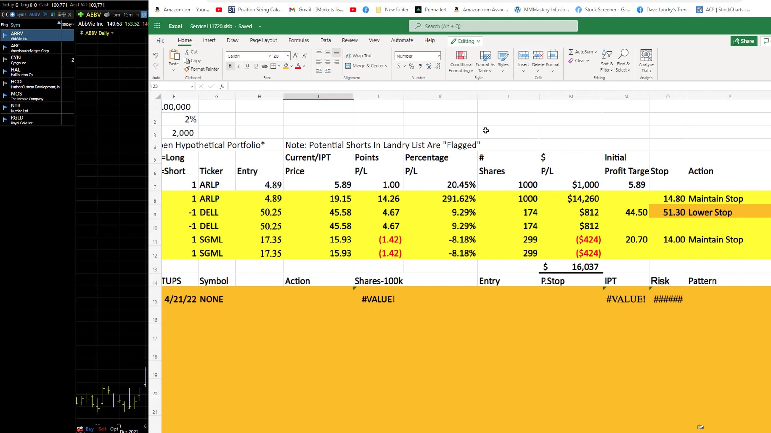Click the Undo icon in Excel ribbon

156,55
